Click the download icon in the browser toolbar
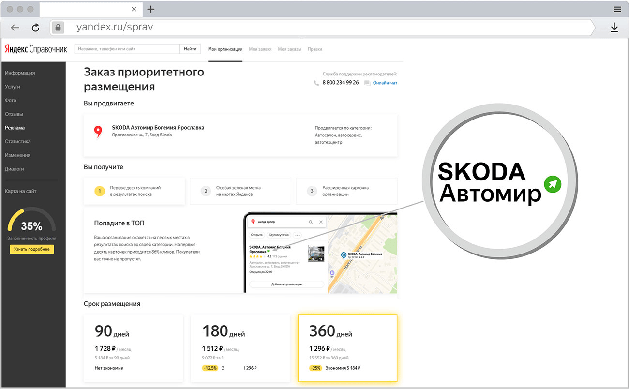This screenshot has height=389, width=629. coord(614,28)
